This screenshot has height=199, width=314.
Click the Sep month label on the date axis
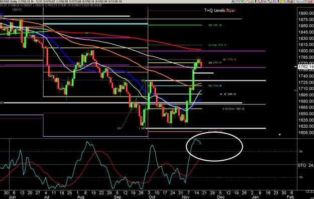coord(118,197)
